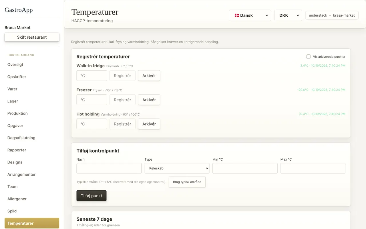The height and width of the screenshot is (229, 366).
Task: Click Registrér for Freezer
Action: coord(122,100)
